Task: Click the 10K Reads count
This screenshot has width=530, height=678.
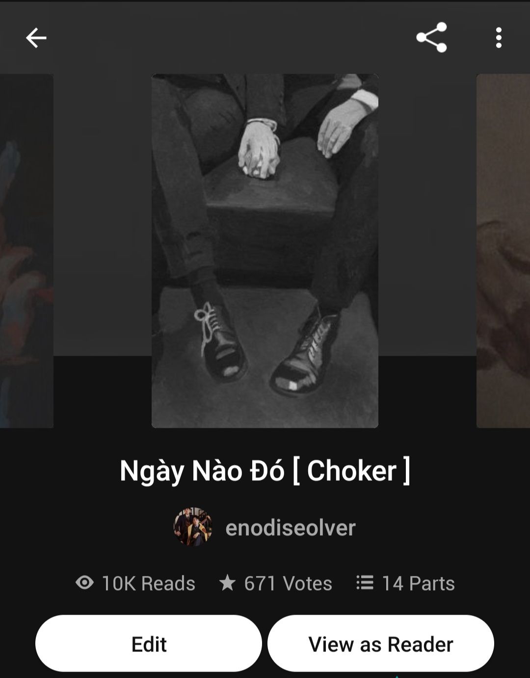Action: 148,583
